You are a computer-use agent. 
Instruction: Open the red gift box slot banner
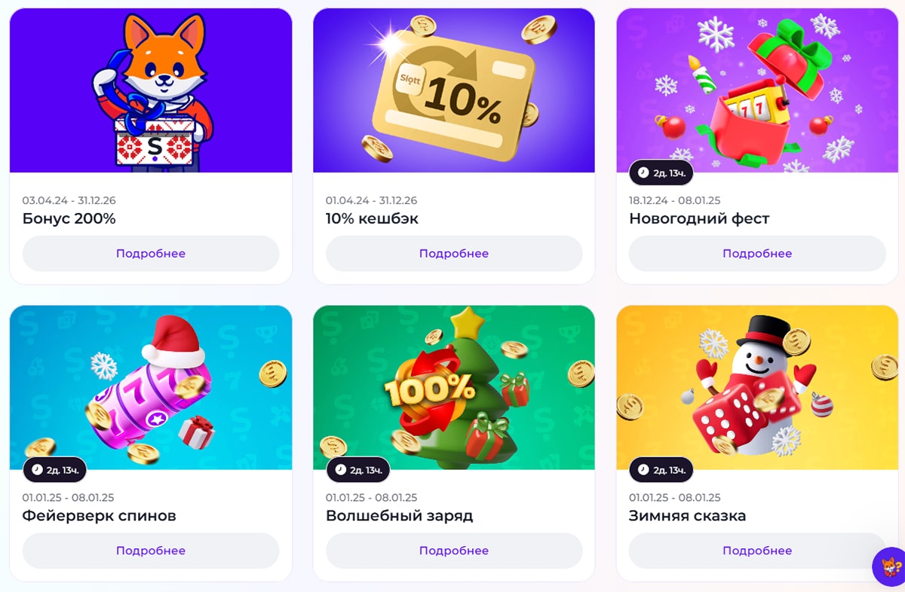click(x=757, y=90)
